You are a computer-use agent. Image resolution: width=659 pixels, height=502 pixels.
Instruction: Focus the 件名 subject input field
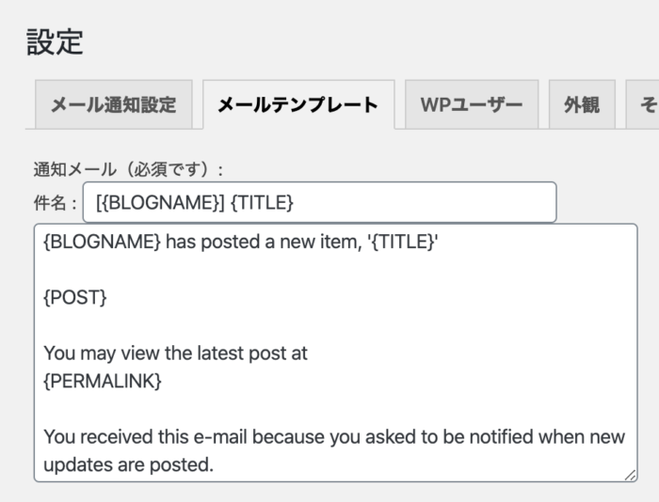coord(424,202)
